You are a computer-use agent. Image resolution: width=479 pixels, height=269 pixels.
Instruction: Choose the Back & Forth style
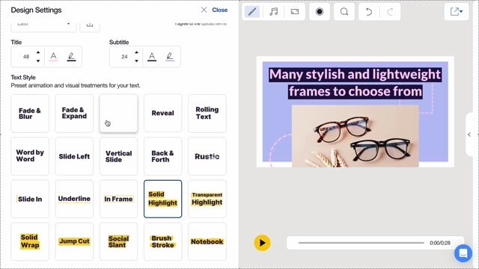point(163,156)
